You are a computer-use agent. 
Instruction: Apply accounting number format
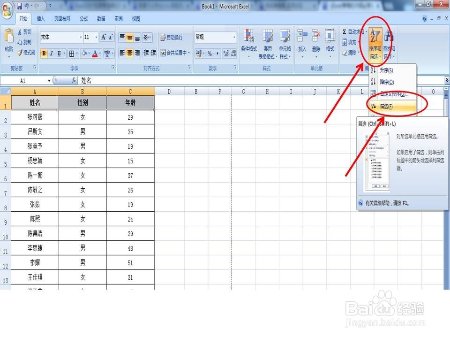pyautogui.click(x=199, y=53)
